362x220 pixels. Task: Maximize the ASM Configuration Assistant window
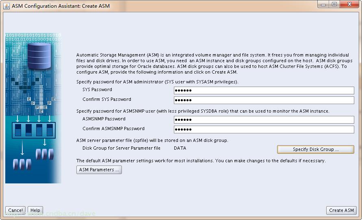(334, 4)
